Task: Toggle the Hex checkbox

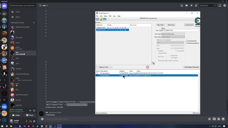Action: coord(160,31)
